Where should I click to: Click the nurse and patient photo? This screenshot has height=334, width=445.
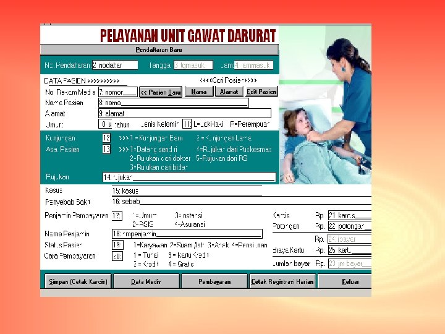click(x=325, y=105)
